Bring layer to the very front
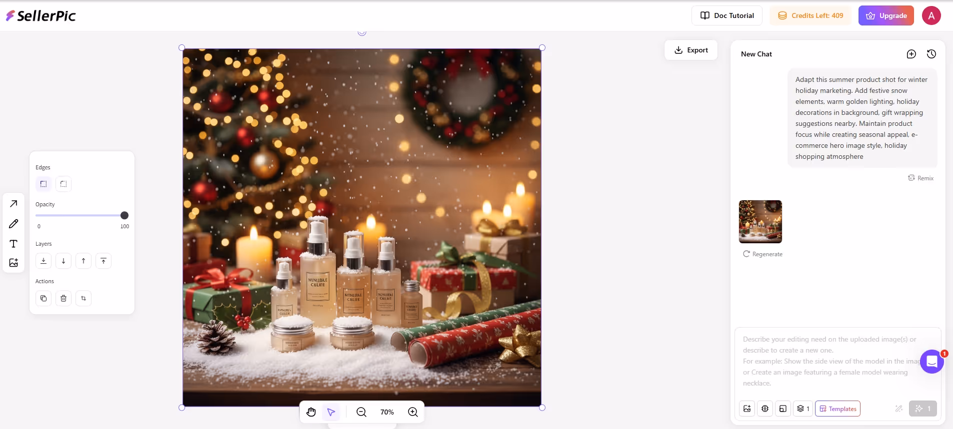 point(103,261)
